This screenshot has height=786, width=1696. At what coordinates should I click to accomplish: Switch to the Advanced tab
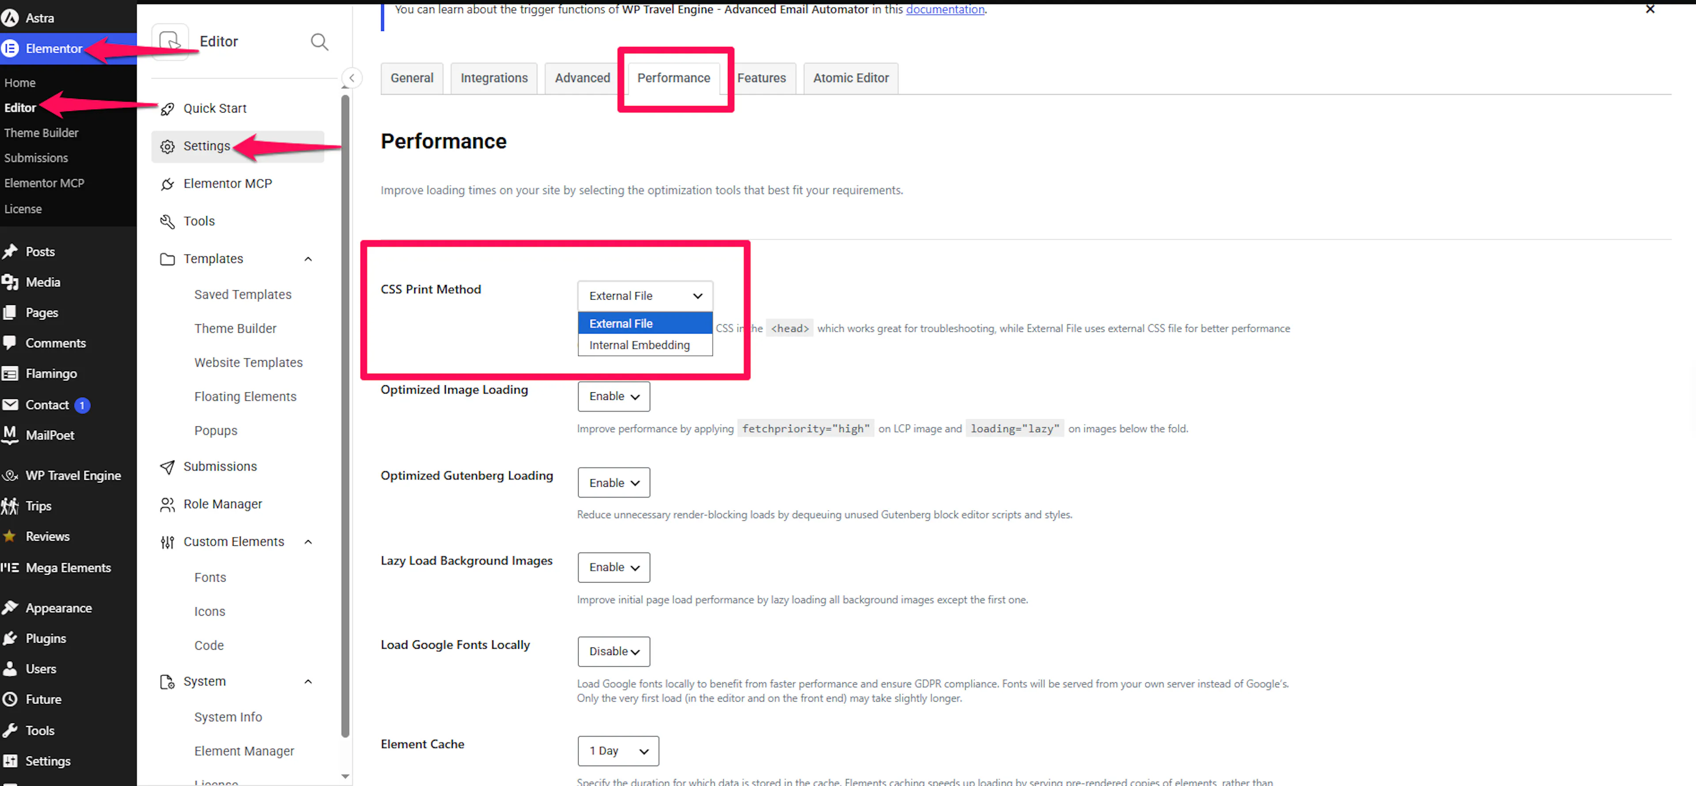tap(582, 78)
